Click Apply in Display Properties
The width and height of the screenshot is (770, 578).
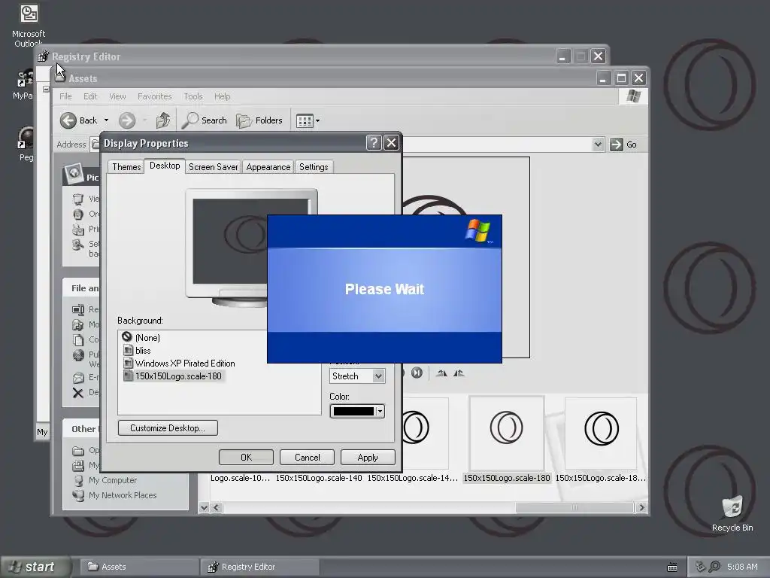tap(367, 458)
